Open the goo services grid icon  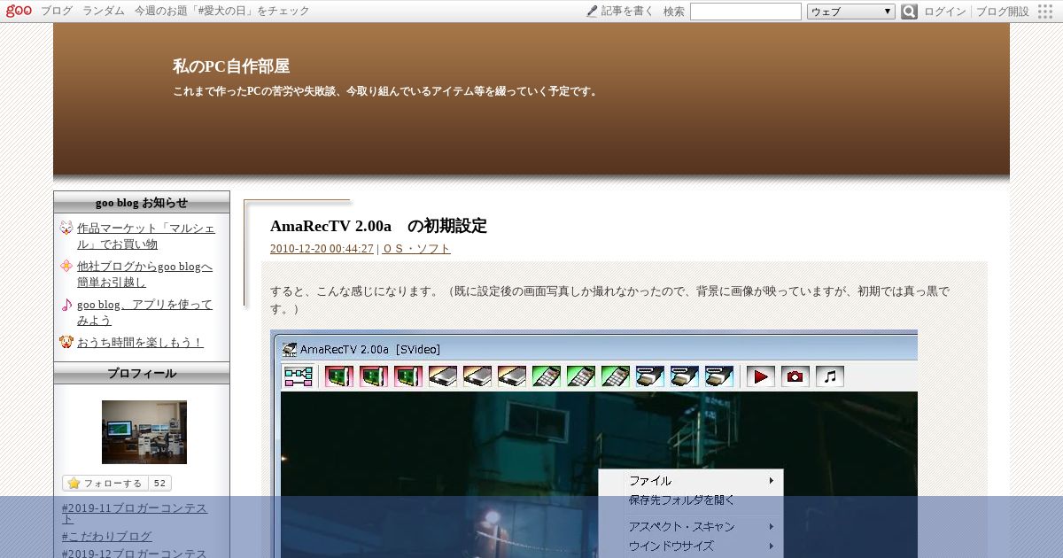[x=1045, y=12]
